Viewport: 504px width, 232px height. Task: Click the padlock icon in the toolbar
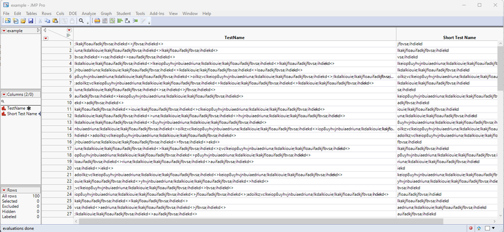tap(72, 21)
